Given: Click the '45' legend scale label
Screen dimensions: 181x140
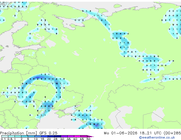Looking at the screenshot, I should (82, 139).
